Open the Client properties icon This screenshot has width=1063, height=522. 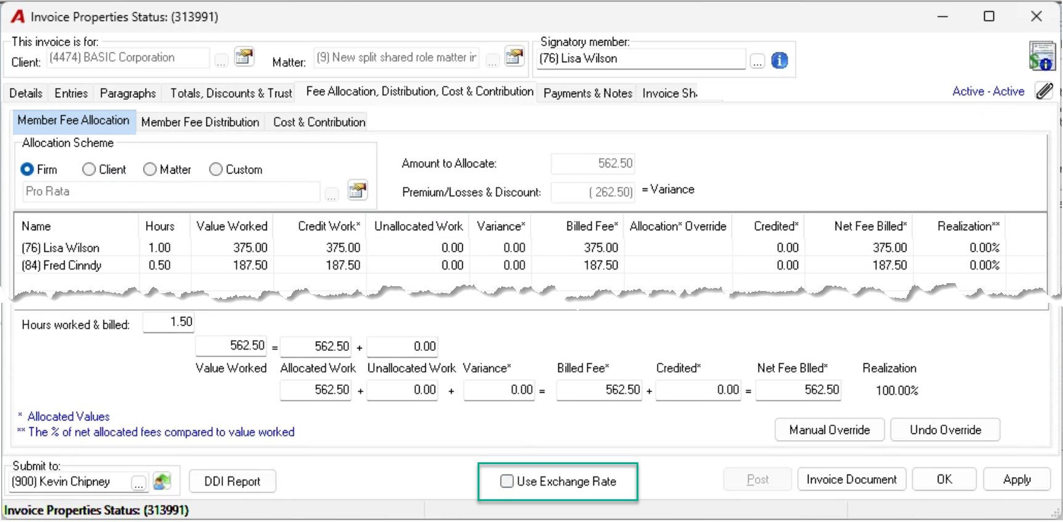pos(244,57)
